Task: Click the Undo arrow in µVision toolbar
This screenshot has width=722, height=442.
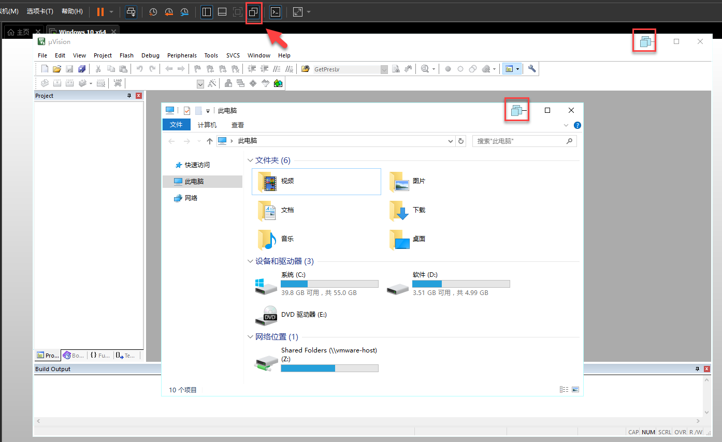Action: point(139,69)
